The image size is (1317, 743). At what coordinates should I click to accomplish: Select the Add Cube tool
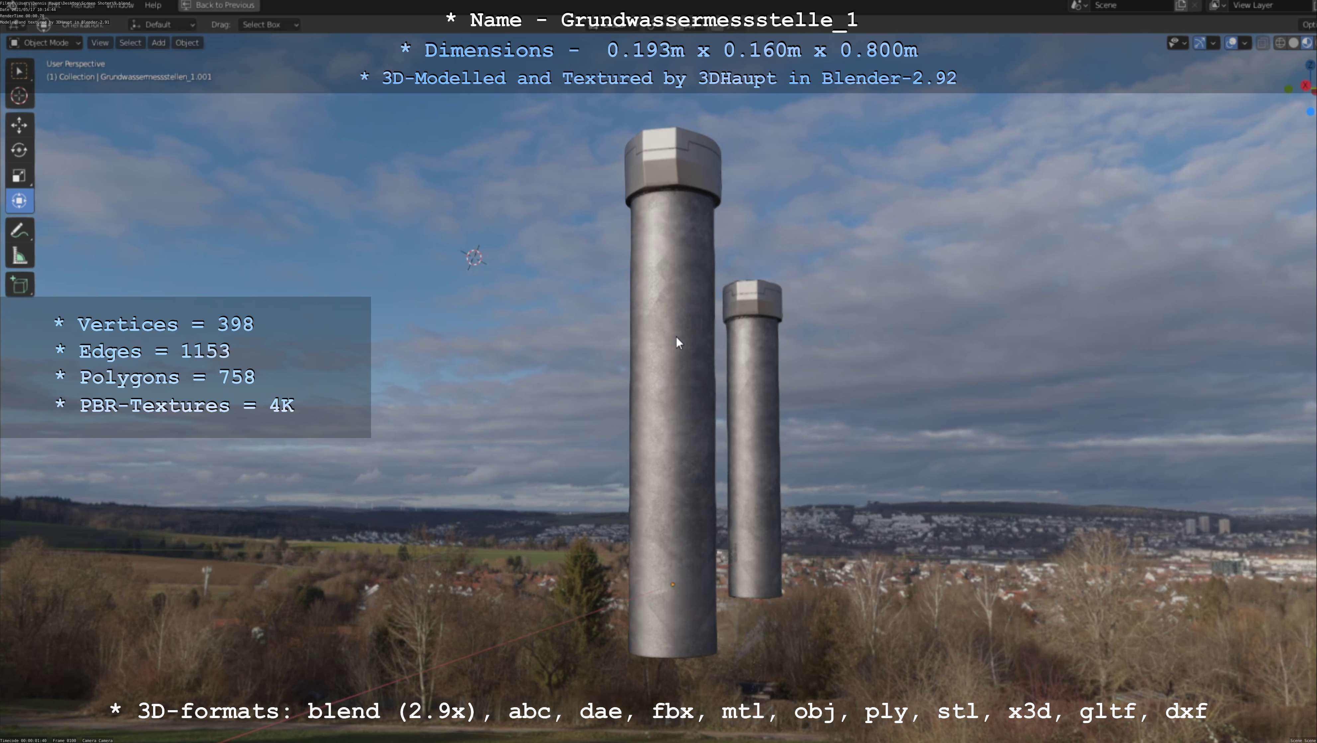coord(19,285)
